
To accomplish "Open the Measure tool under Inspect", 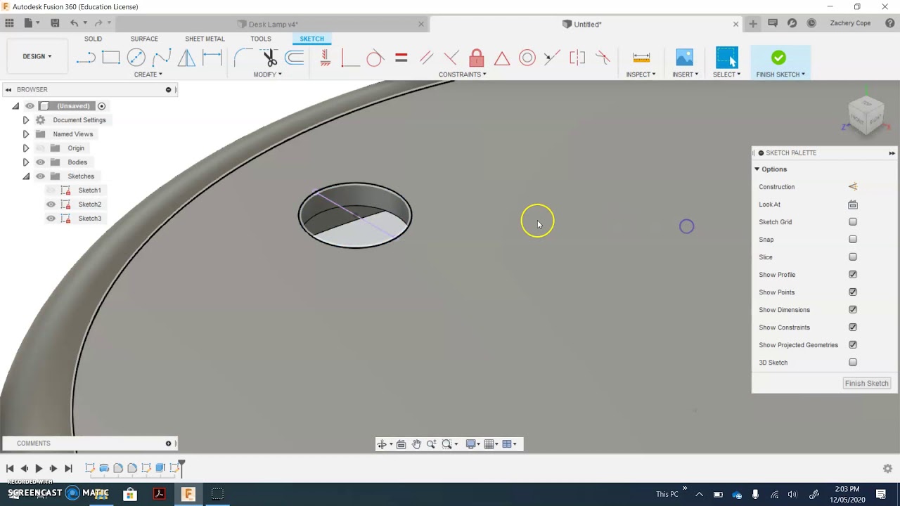I will point(641,58).
